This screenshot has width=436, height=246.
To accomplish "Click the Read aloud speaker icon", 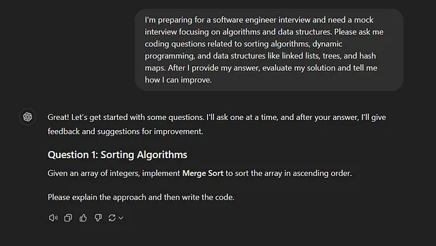I will coord(53,217).
